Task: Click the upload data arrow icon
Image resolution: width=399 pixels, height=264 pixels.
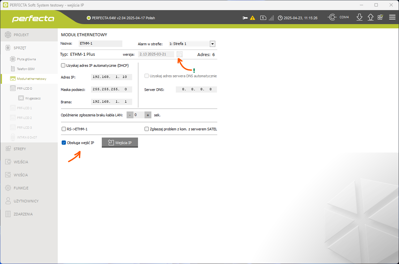Action: pos(370,18)
